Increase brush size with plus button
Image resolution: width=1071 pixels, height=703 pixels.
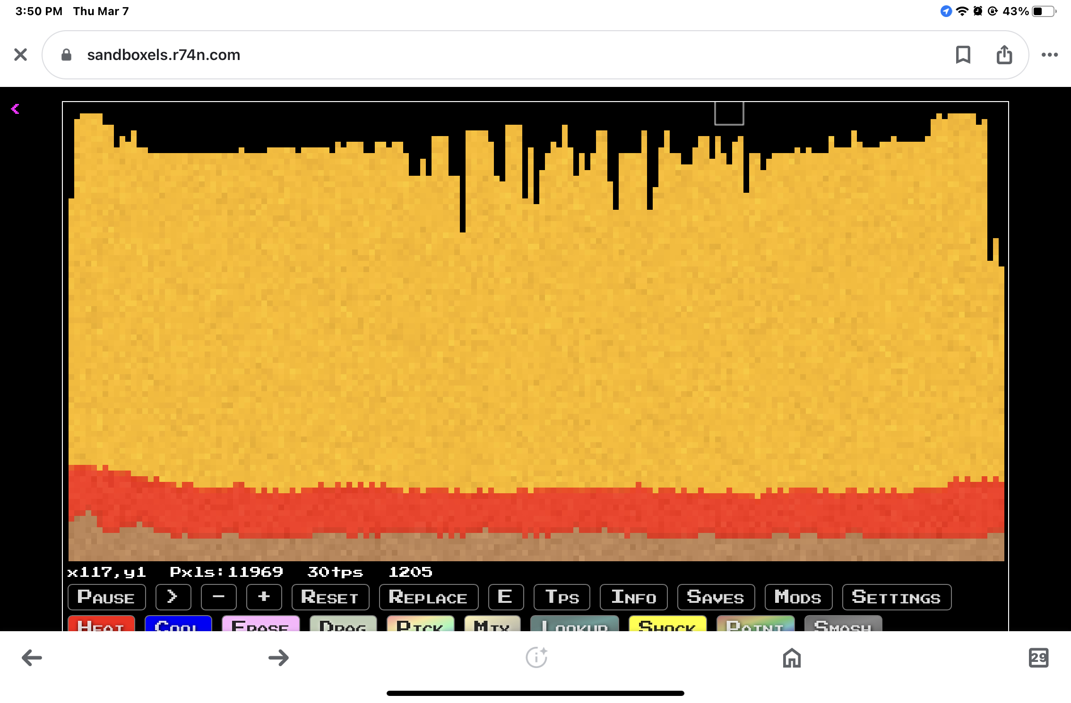(264, 597)
